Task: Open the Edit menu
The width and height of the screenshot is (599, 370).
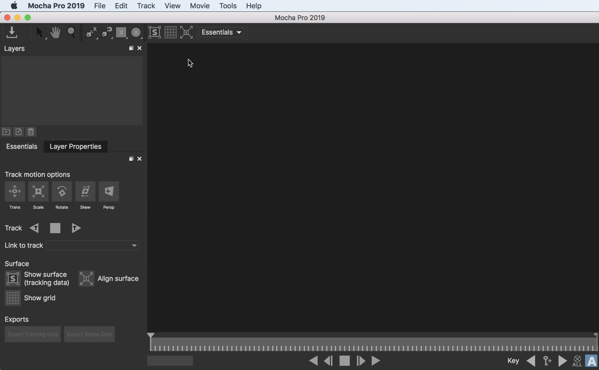Action: (x=121, y=6)
